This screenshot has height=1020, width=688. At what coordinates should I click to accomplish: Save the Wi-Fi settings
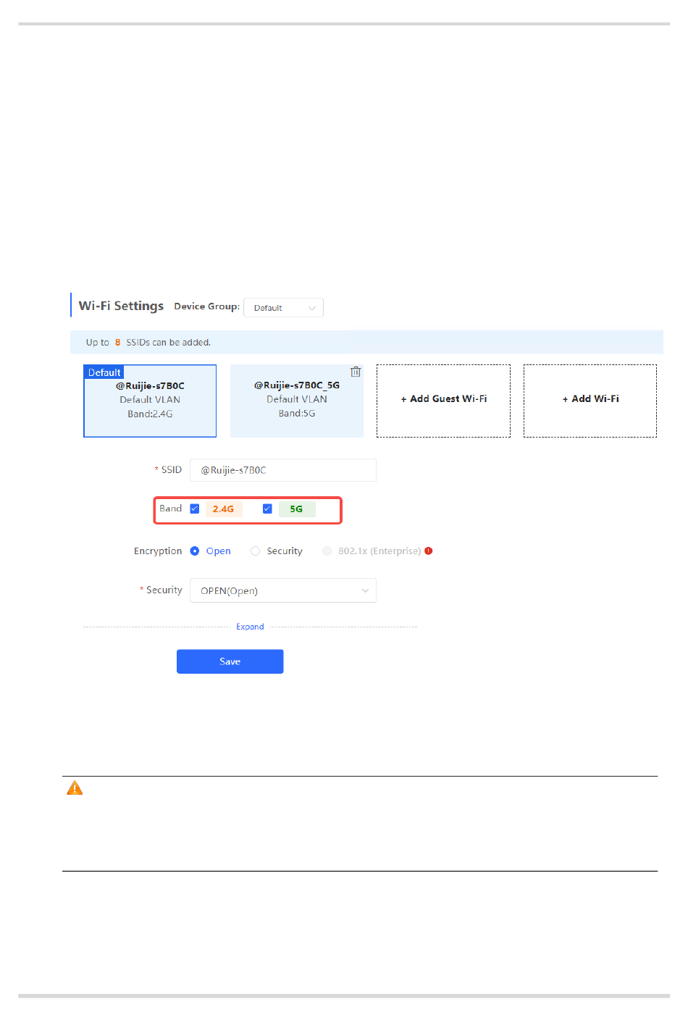(230, 661)
